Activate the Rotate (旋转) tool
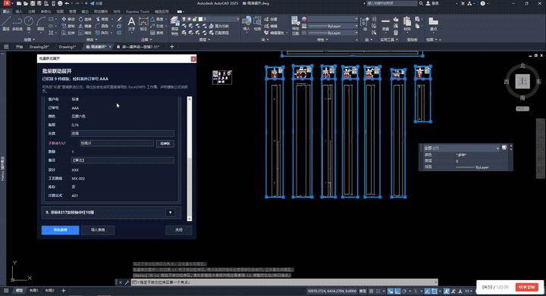This screenshot has height=296, width=546. pos(85,19)
